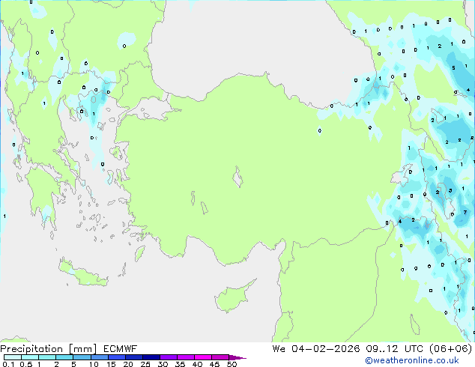
Task: Click the precipitation value 7 near Lake Urmia
Action: point(465,213)
